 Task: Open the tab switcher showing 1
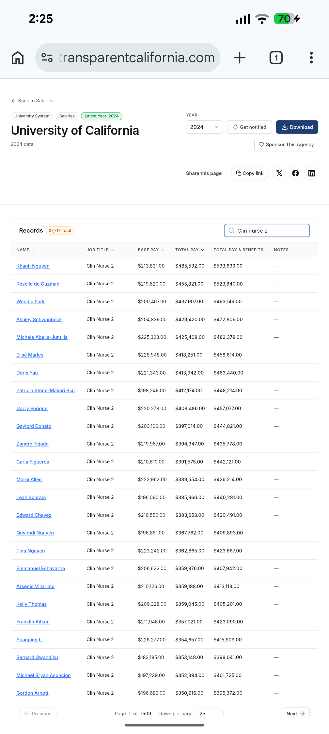(x=276, y=58)
